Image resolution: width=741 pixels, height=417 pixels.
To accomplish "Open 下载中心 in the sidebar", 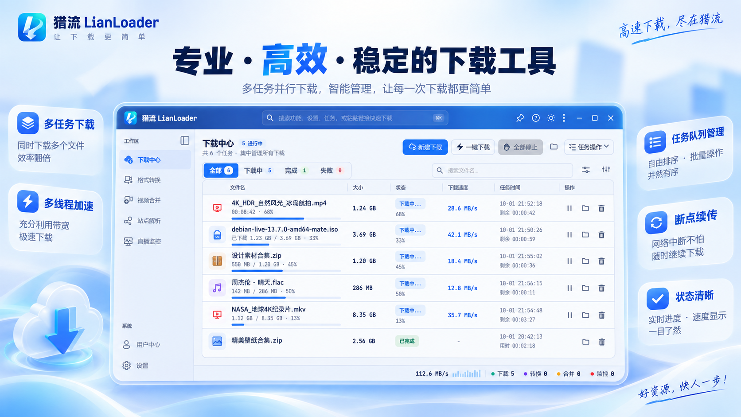I will tap(155, 160).
